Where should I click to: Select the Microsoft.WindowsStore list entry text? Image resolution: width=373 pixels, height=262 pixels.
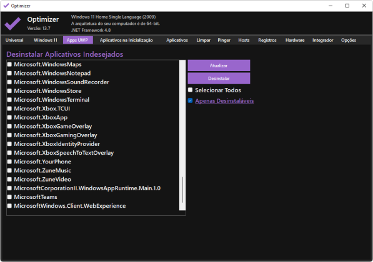coord(47,91)
